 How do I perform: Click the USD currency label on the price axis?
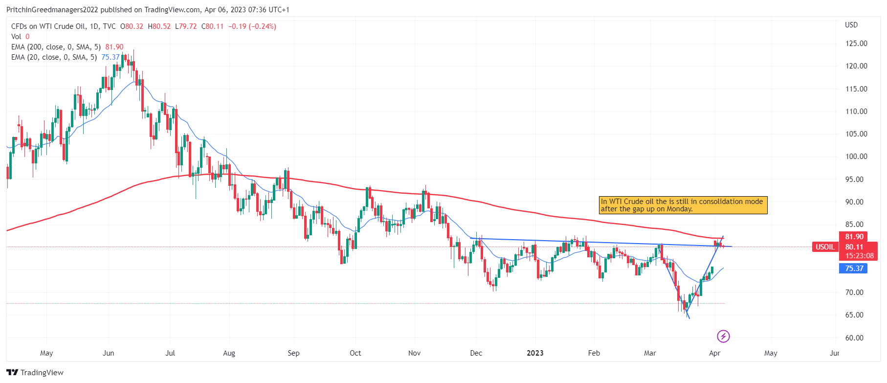(x=851, y=25)
